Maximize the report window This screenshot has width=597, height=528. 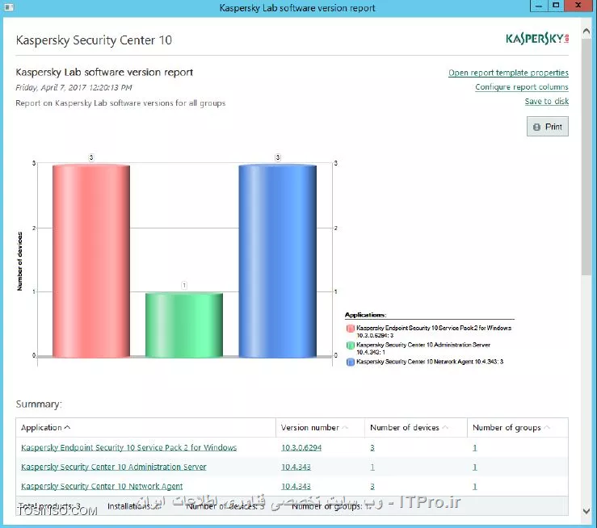click(x=556, y=6)
